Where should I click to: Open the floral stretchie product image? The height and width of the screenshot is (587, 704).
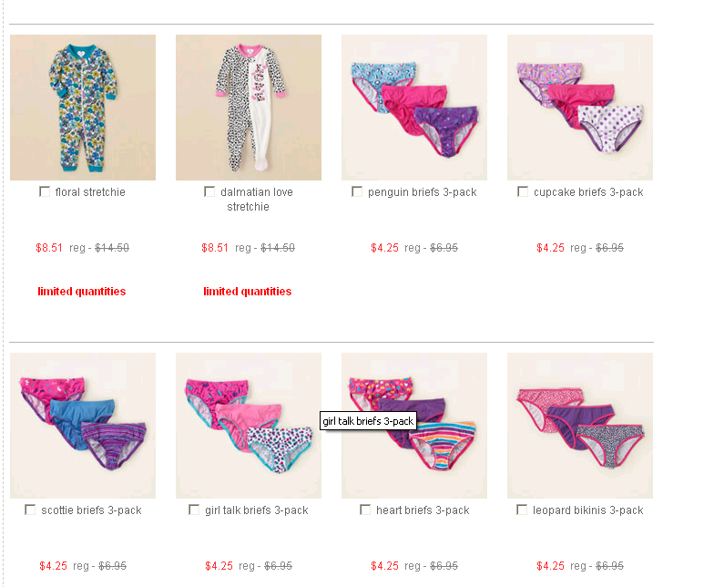(83, 108)
